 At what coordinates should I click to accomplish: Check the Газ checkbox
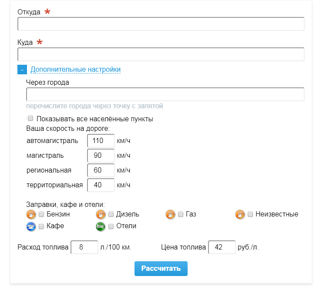point(181,214)
